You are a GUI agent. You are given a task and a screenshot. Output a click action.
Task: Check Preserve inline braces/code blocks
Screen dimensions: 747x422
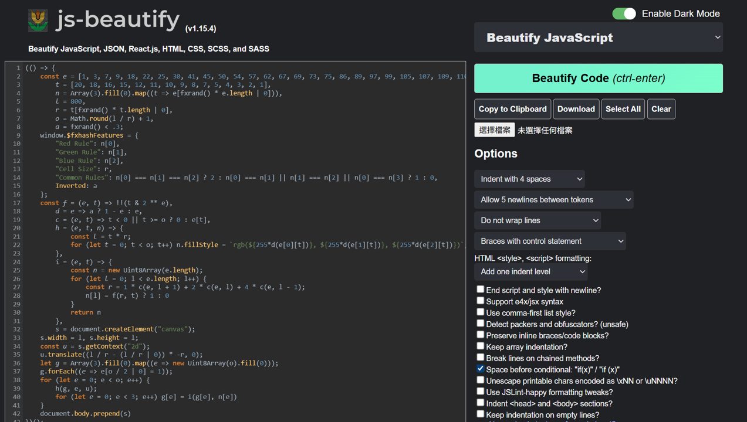tap(481, 335)
